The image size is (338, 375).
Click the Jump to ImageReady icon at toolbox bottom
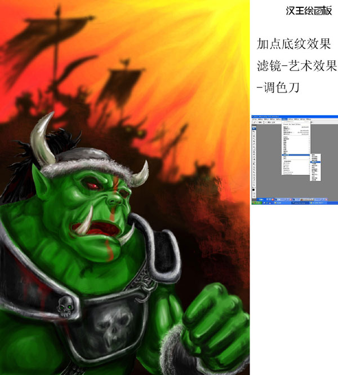[x=254, y=196]
